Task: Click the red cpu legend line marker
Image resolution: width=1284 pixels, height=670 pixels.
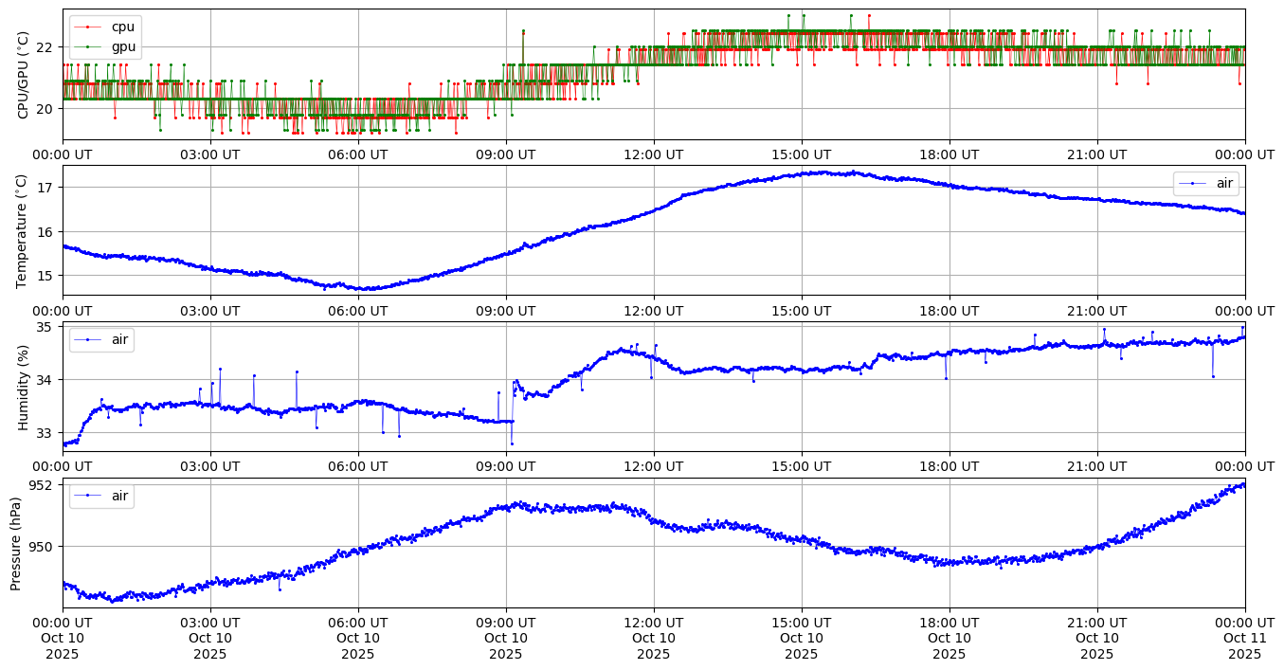Action: click(88, 27)
